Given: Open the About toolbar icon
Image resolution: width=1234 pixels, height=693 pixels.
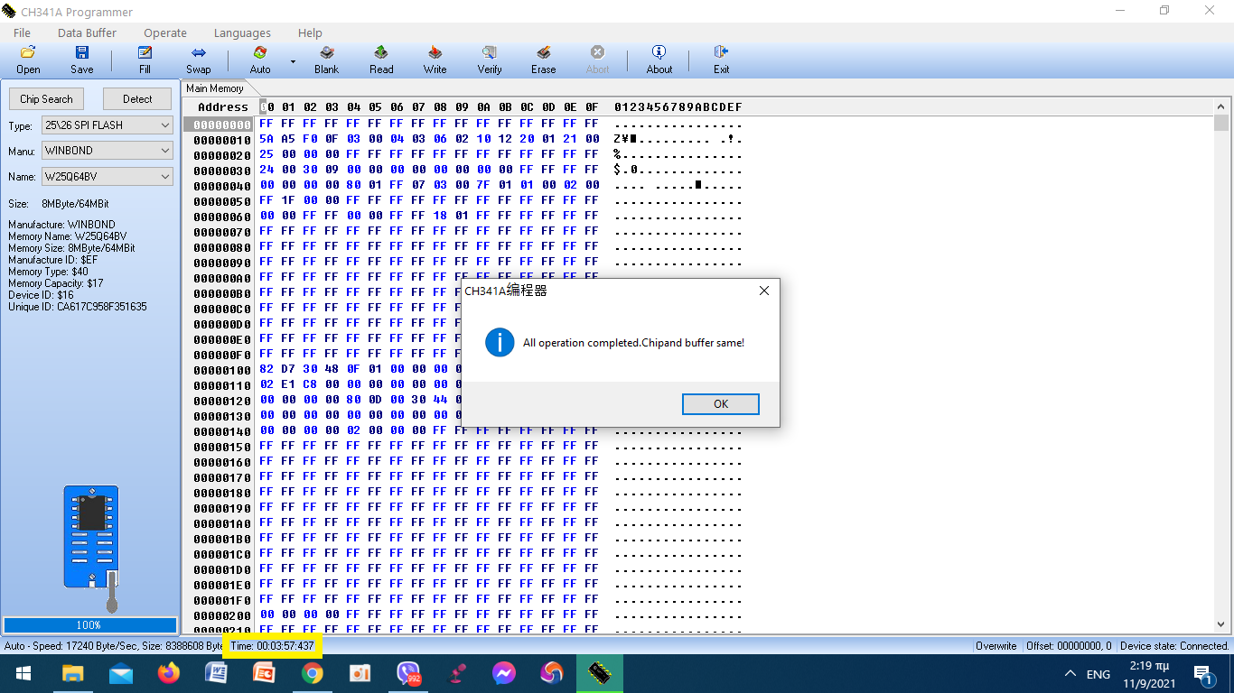Looking at the screenshot, I should [x=659, y=60].
